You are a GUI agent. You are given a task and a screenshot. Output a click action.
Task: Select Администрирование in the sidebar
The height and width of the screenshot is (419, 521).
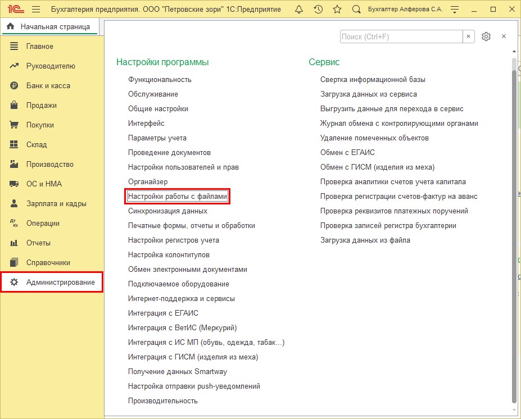pos(60,282)
